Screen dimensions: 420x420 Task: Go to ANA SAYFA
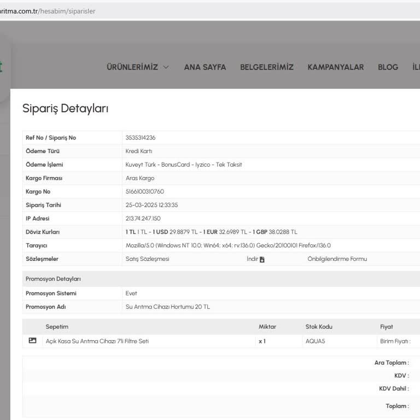pos(205,67)
